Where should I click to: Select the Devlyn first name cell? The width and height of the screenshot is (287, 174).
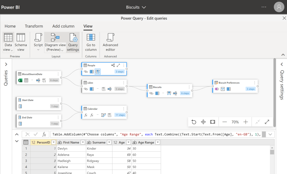pyautogui.click(x=71, y=148)
